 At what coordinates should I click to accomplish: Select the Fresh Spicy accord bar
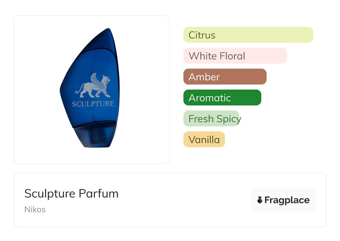(x=211, y=119)
